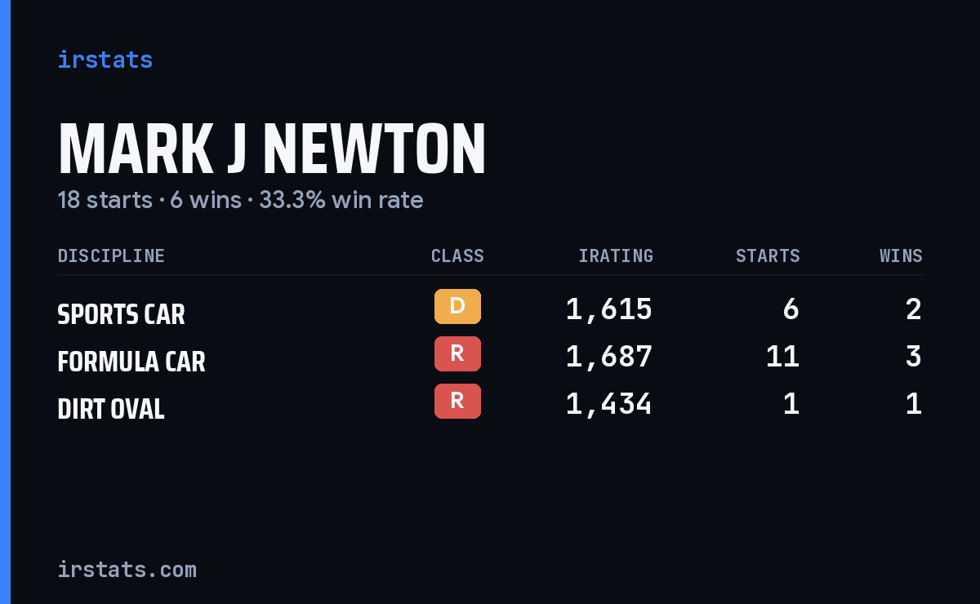Click the irstats logo at top

[x=105, y=60]
